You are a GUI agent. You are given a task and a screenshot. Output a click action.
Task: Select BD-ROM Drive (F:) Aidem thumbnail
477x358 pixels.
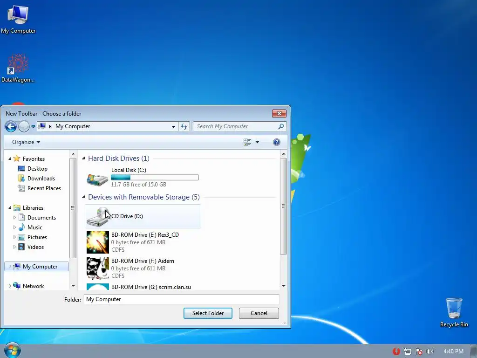click(x=98, y=268)
